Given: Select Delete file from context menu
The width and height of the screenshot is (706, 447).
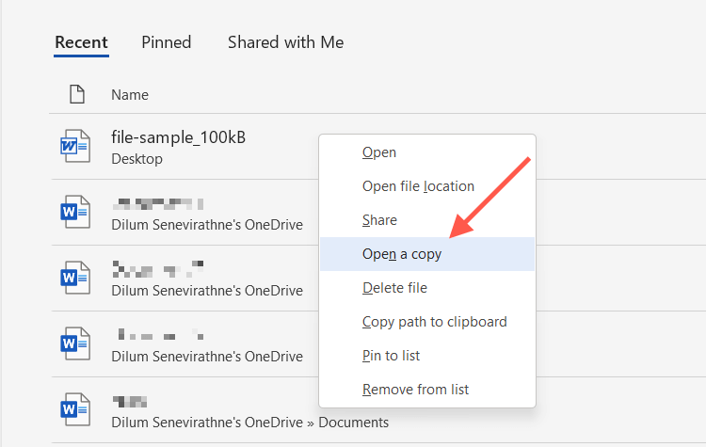Looking at the screenshot, I should pos(394,288).
